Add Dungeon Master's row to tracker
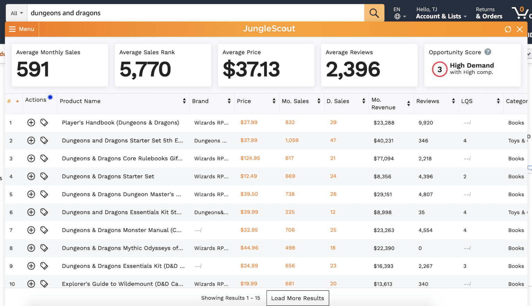532x306 pixels. 31,194
